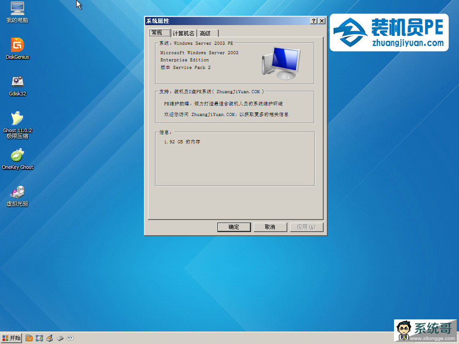Select the Gdisk32 desktop shortcut
459x344 pixels.
(17, 86)
